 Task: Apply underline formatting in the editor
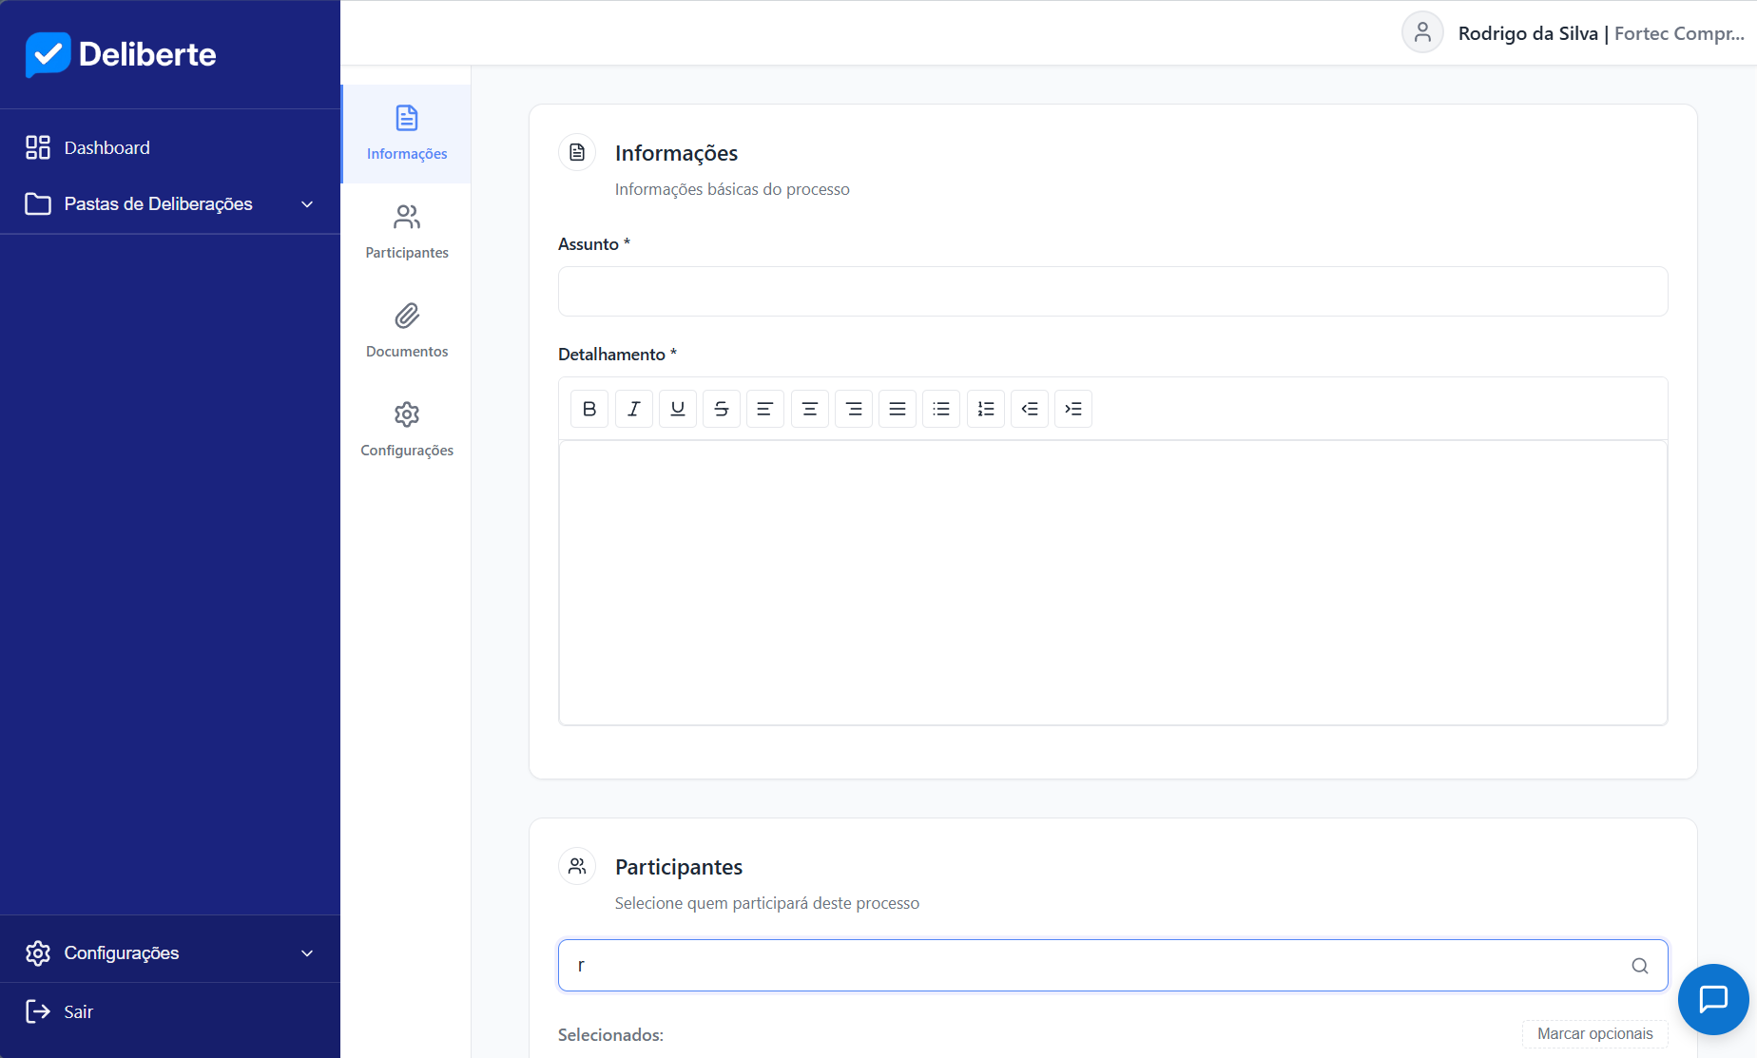click(x=678, y=409)
